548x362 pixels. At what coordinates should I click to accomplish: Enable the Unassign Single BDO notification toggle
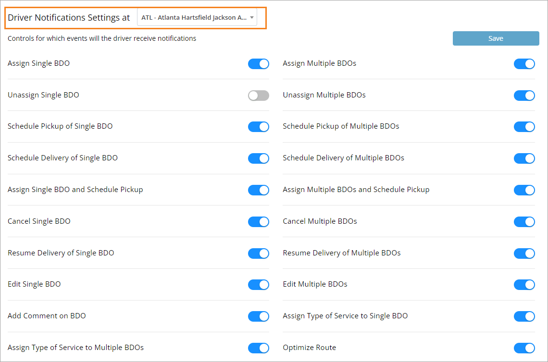tap(259, 96)
